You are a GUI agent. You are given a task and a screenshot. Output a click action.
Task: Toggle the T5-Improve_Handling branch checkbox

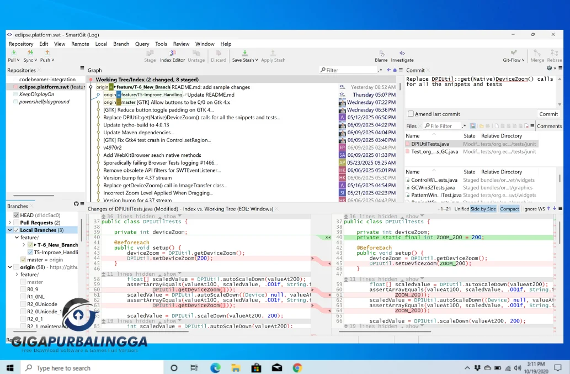point(30,252)
